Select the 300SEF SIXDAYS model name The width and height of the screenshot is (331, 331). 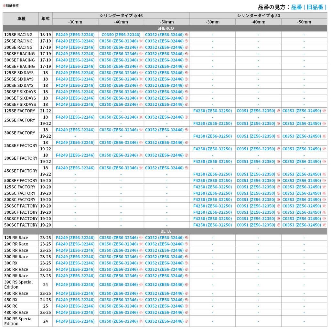(x=20, y=98)
